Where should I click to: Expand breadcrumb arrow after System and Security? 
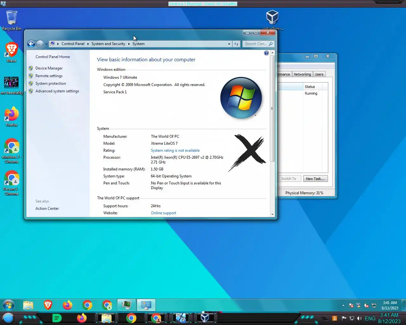click(x=129, y=44)
